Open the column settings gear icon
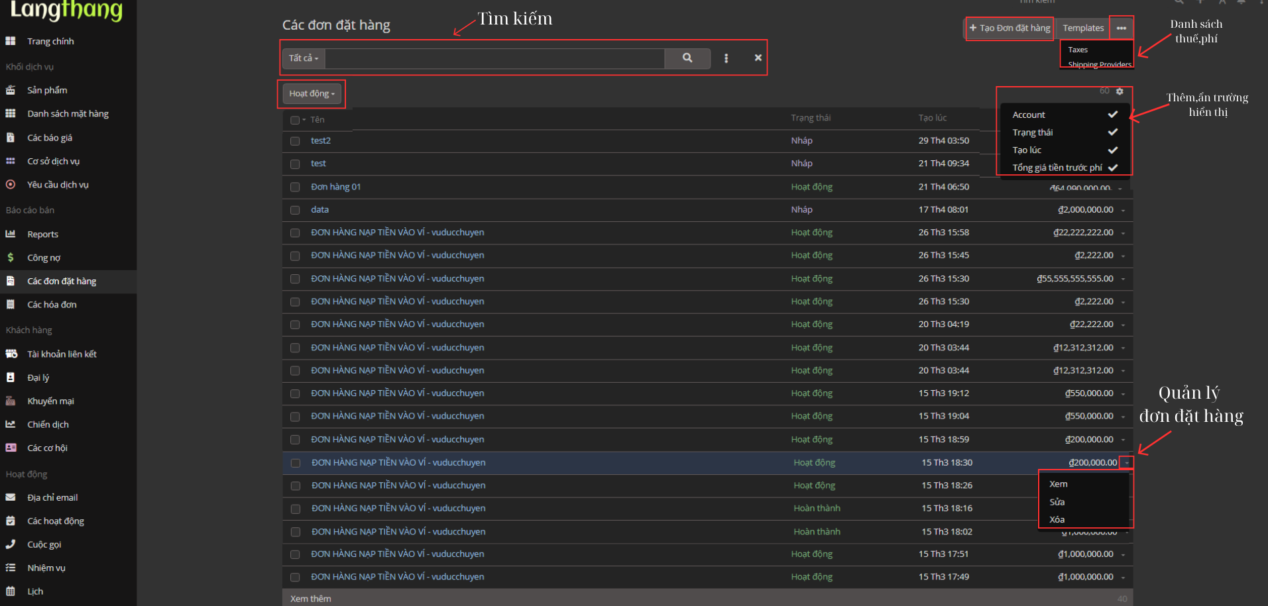 pos(1120,91)
